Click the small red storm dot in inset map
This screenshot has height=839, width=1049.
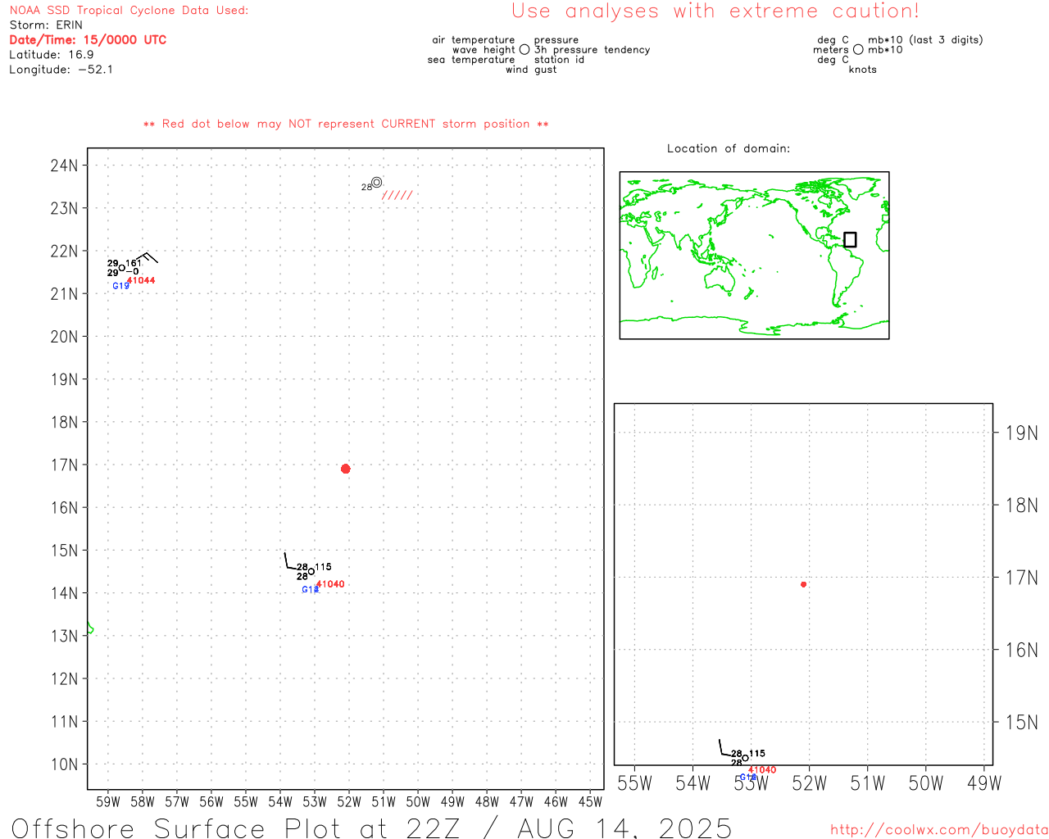pyautogui.click(x=803, y=584)
